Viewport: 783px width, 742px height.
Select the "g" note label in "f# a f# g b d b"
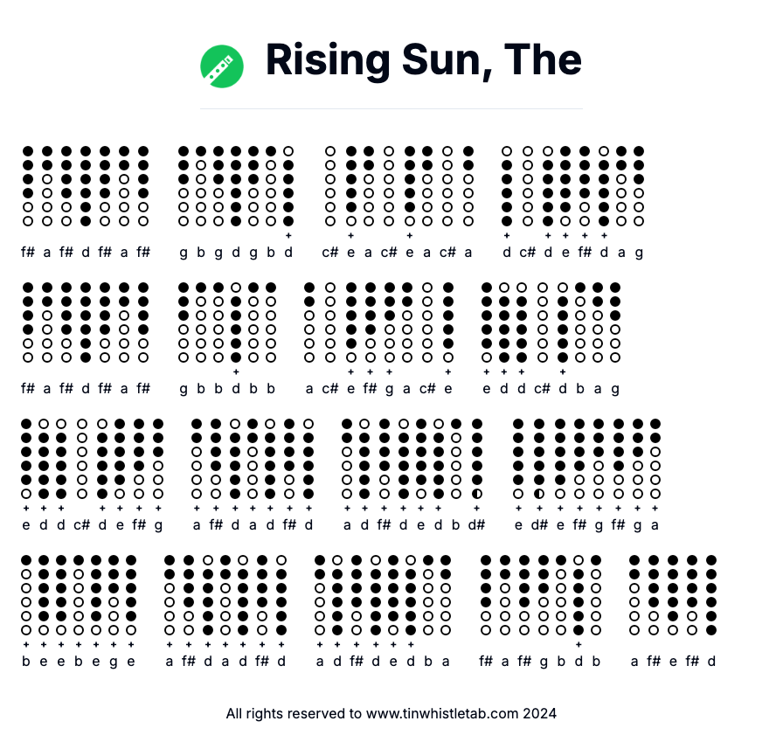pos(543,662)
